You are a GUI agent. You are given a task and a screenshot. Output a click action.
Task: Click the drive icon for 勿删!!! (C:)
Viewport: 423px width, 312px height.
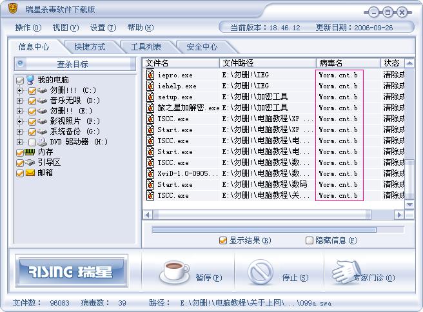pyautogui.click(x=42, y=90)
